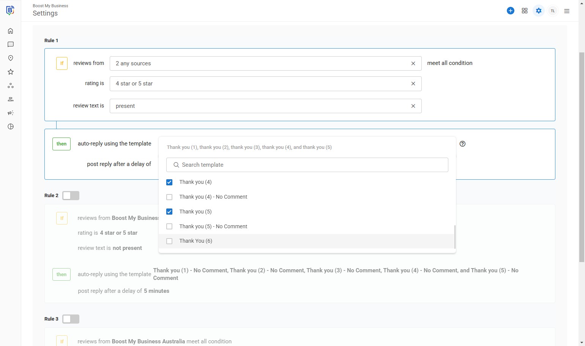585x346 pixels.
Task: Check the Thank You (6) template
Action: 169,241
